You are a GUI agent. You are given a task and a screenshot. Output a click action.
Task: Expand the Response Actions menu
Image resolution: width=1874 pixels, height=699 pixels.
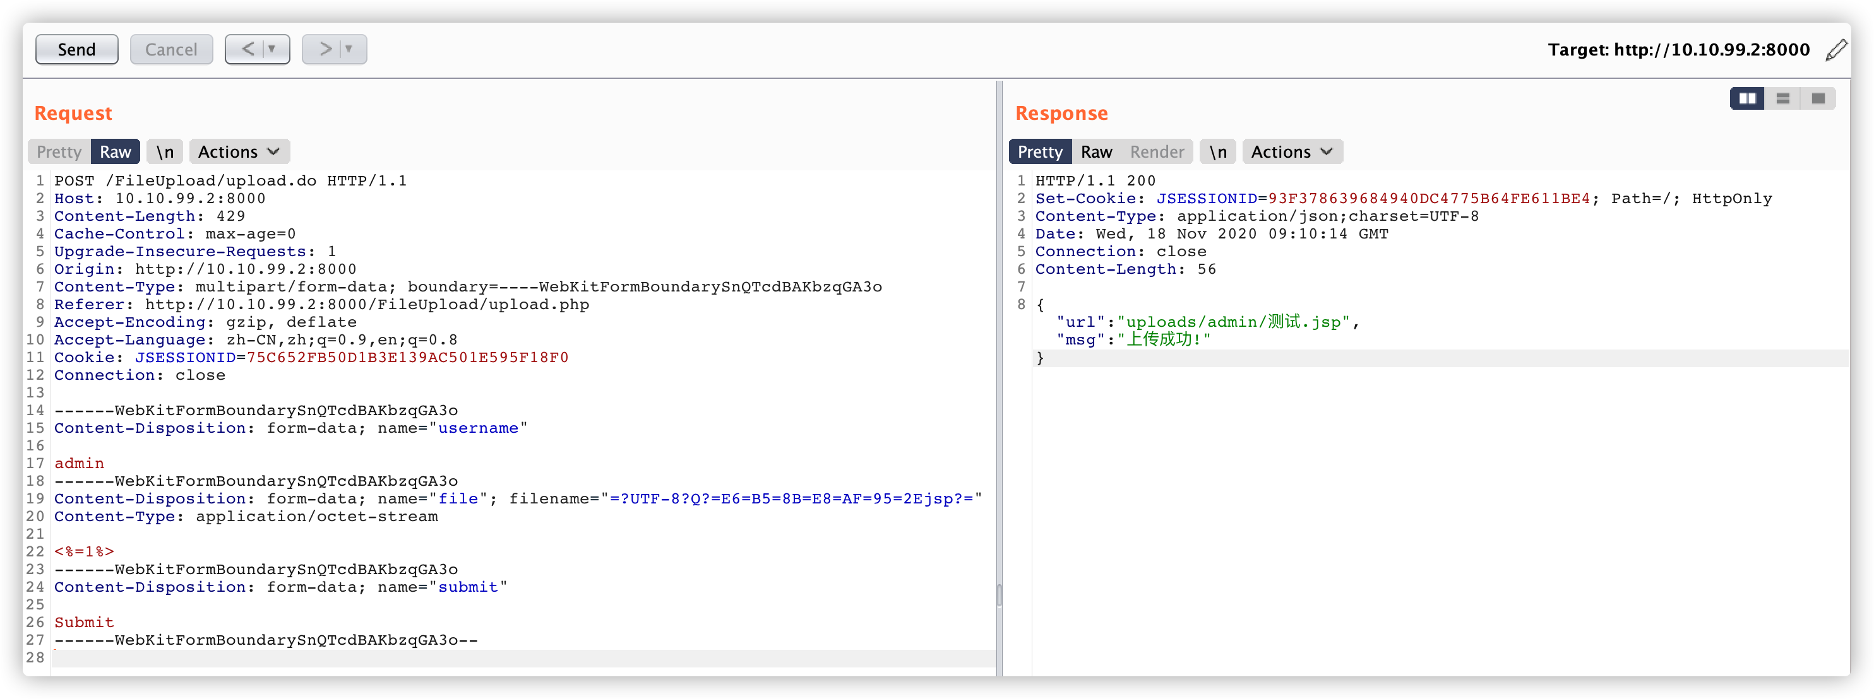point(1292,152)
